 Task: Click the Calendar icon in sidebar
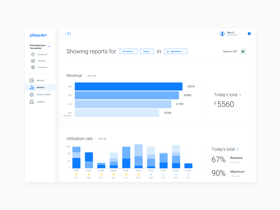coord(33,61)
